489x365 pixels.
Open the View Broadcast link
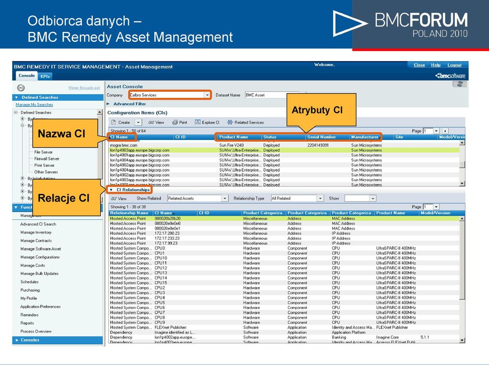tap(84, 88)
